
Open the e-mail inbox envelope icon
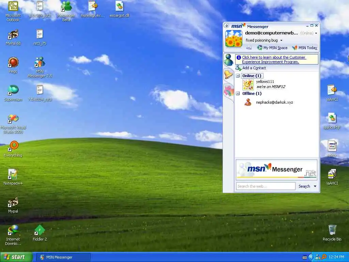click(x=249, y=47)
